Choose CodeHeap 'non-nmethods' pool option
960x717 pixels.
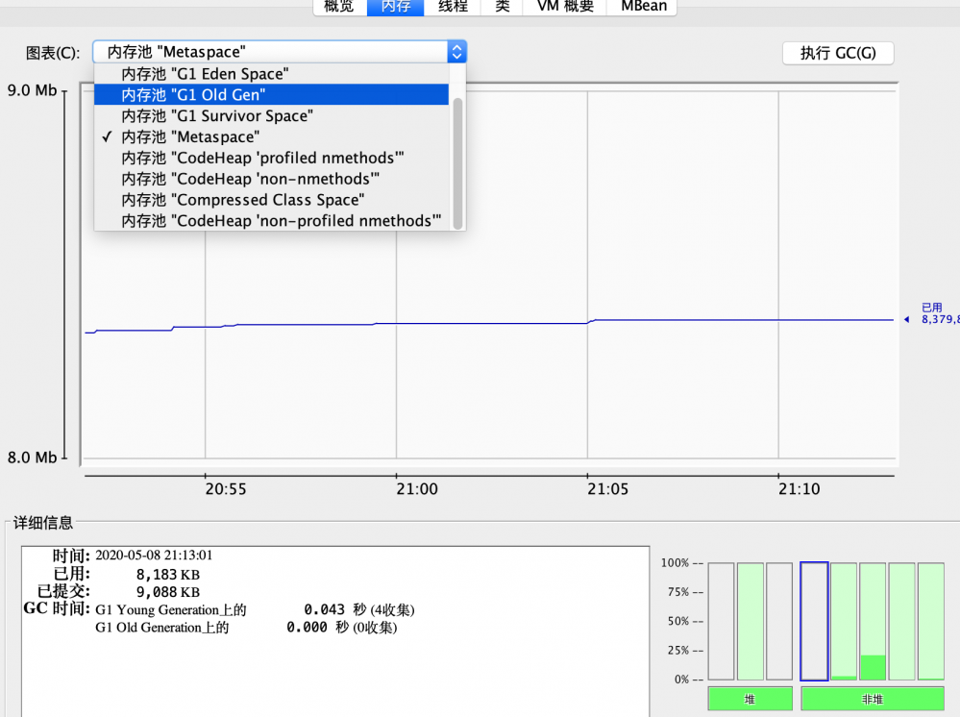(271, 179)
